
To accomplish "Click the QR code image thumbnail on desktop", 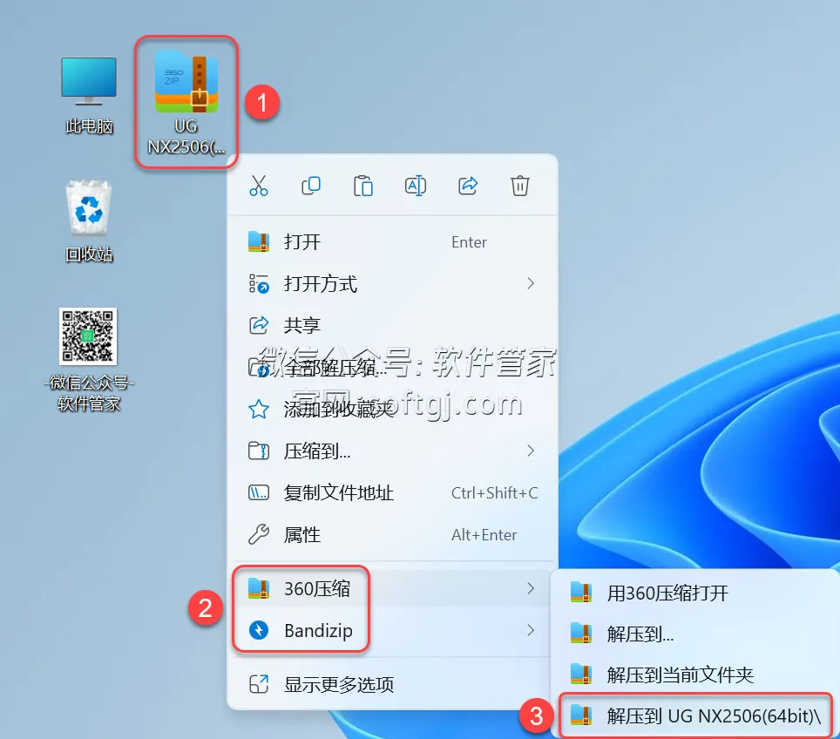I will pyautogui.click(x=88, y=336).
